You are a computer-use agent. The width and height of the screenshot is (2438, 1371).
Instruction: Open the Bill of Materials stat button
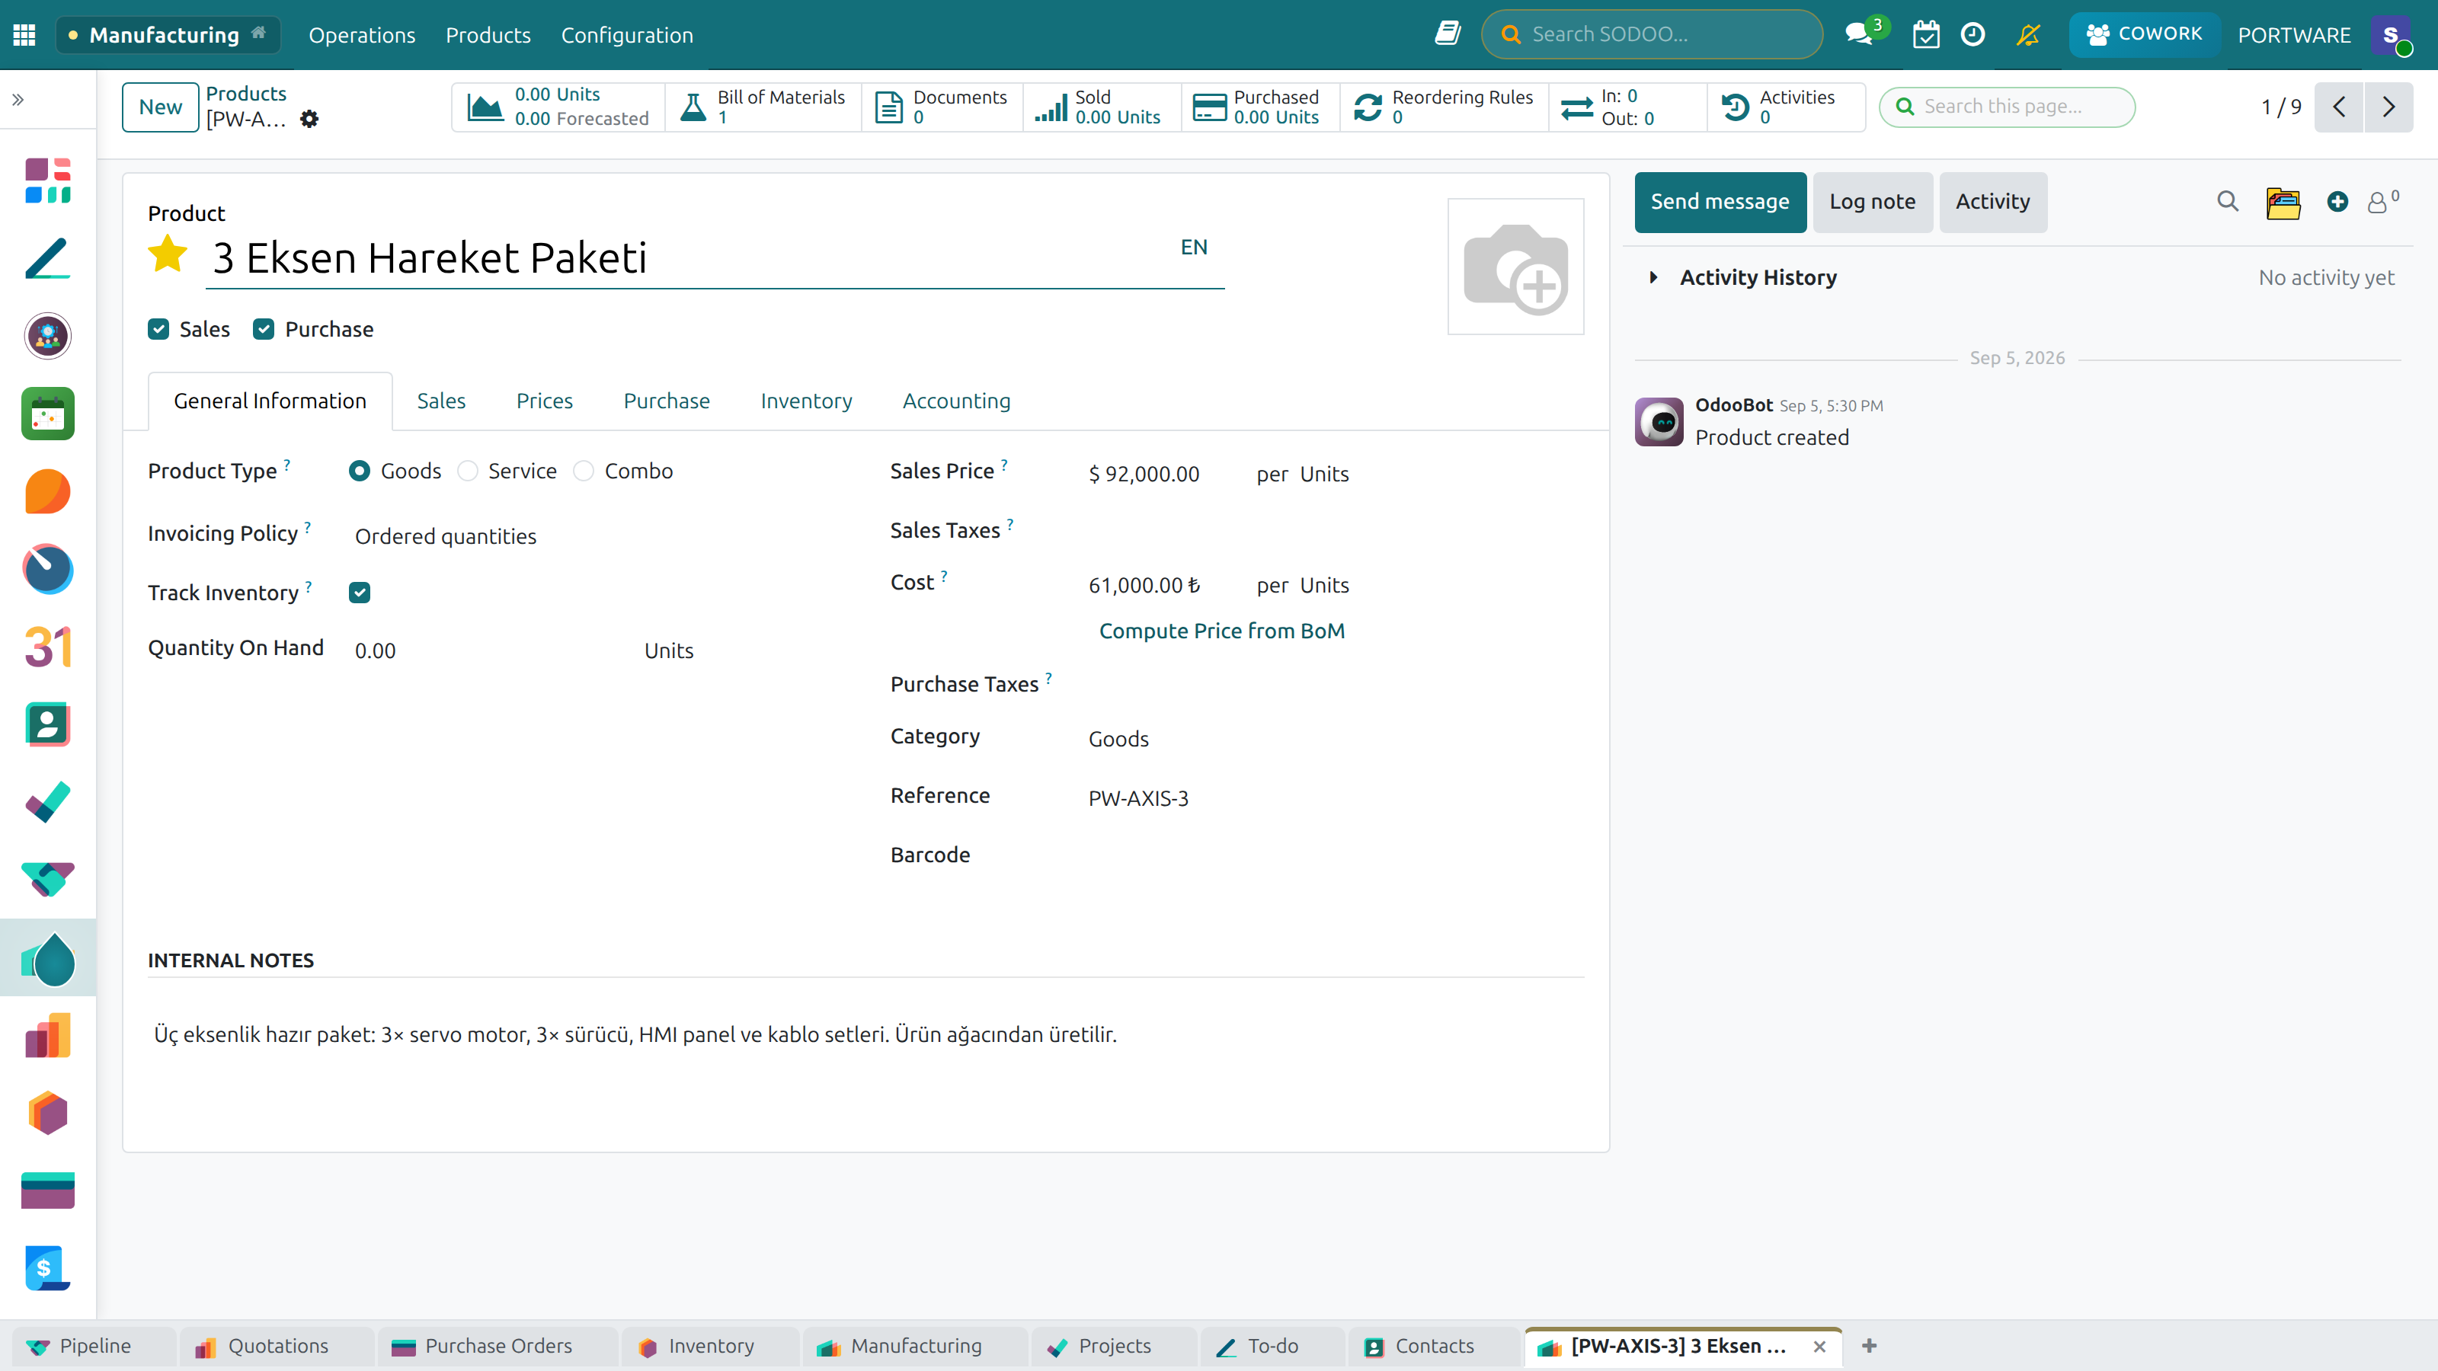[763, 107]
